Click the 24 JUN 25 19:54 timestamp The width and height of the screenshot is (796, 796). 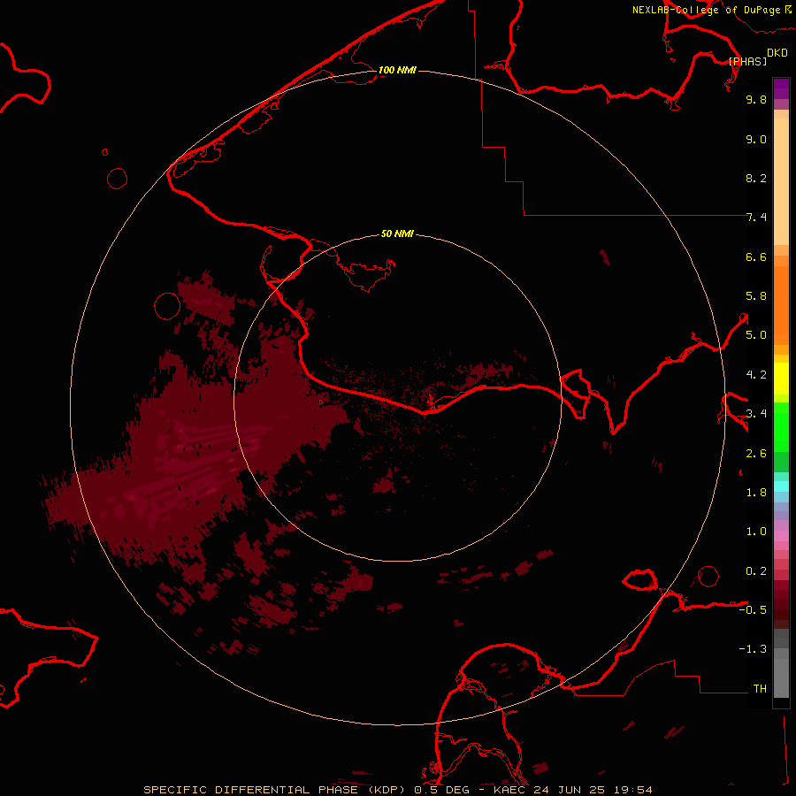tap(593, 790)
